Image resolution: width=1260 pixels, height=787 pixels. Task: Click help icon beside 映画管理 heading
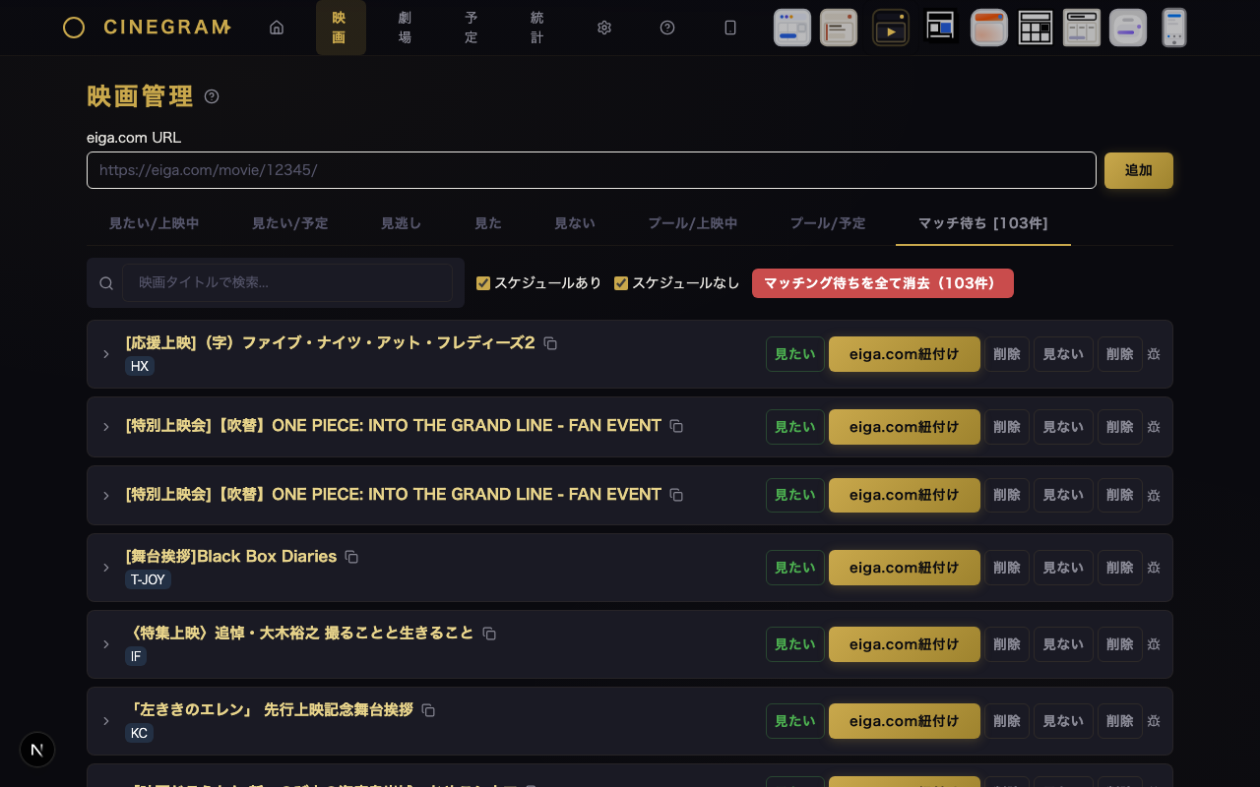212,96
